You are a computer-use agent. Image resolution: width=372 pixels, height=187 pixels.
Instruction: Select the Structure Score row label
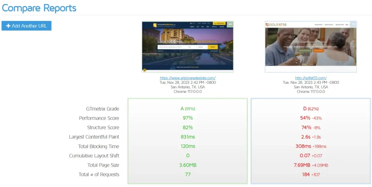(103, 127)
